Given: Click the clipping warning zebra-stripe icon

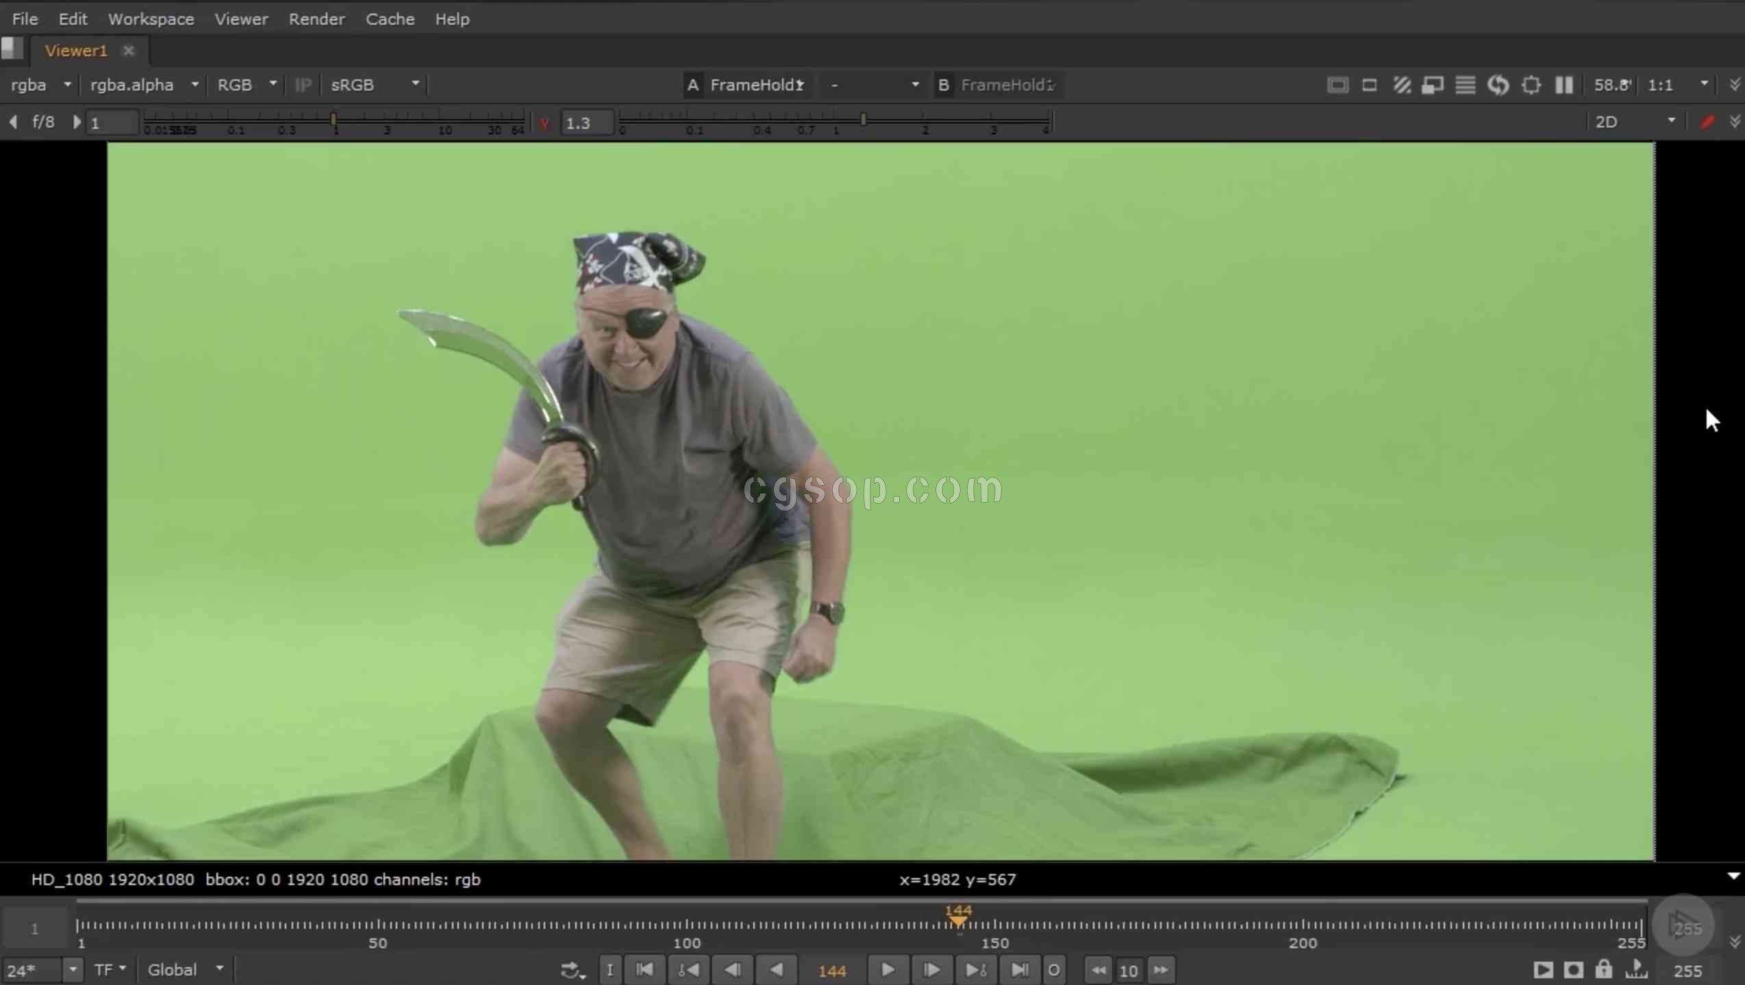Looking at the screenshot, I should (x=1401, y=85).
